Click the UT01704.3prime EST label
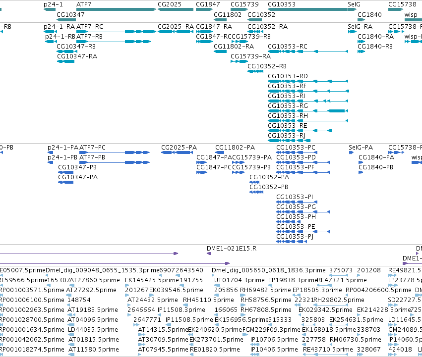Viewport: 422px width, 357px height. click(x=239, y=280)
